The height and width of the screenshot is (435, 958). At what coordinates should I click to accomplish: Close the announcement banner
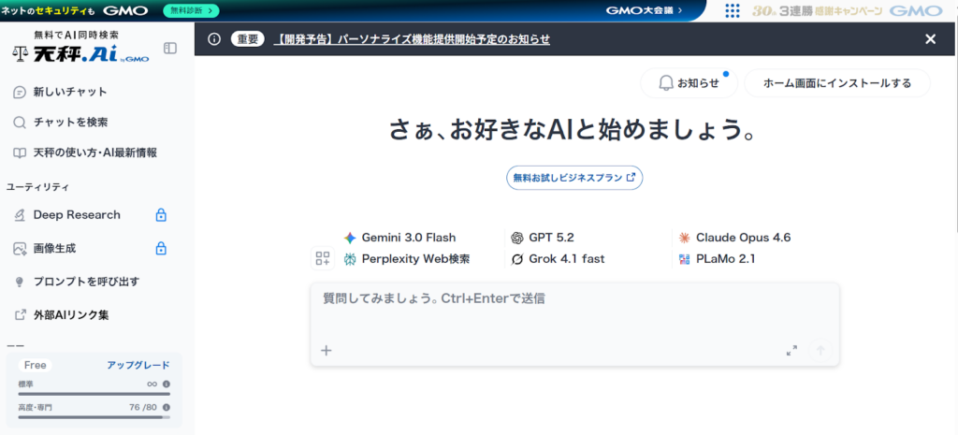(x=930, y=39)
